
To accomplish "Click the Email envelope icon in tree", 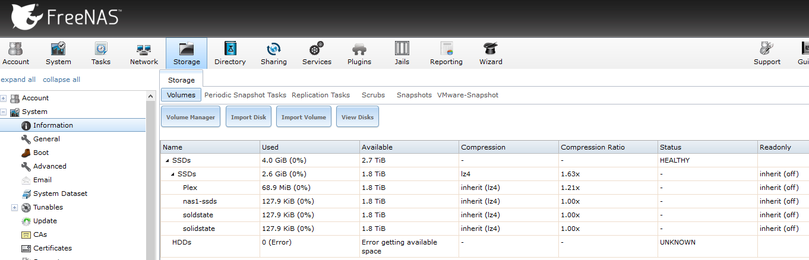I will (x=26, y=180).
